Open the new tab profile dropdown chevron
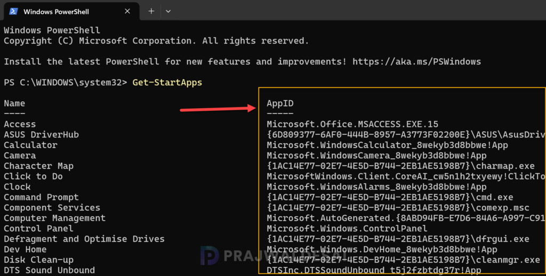Image resolution: width=546 pixels, height=276 pixels. (x=168, y=12)
